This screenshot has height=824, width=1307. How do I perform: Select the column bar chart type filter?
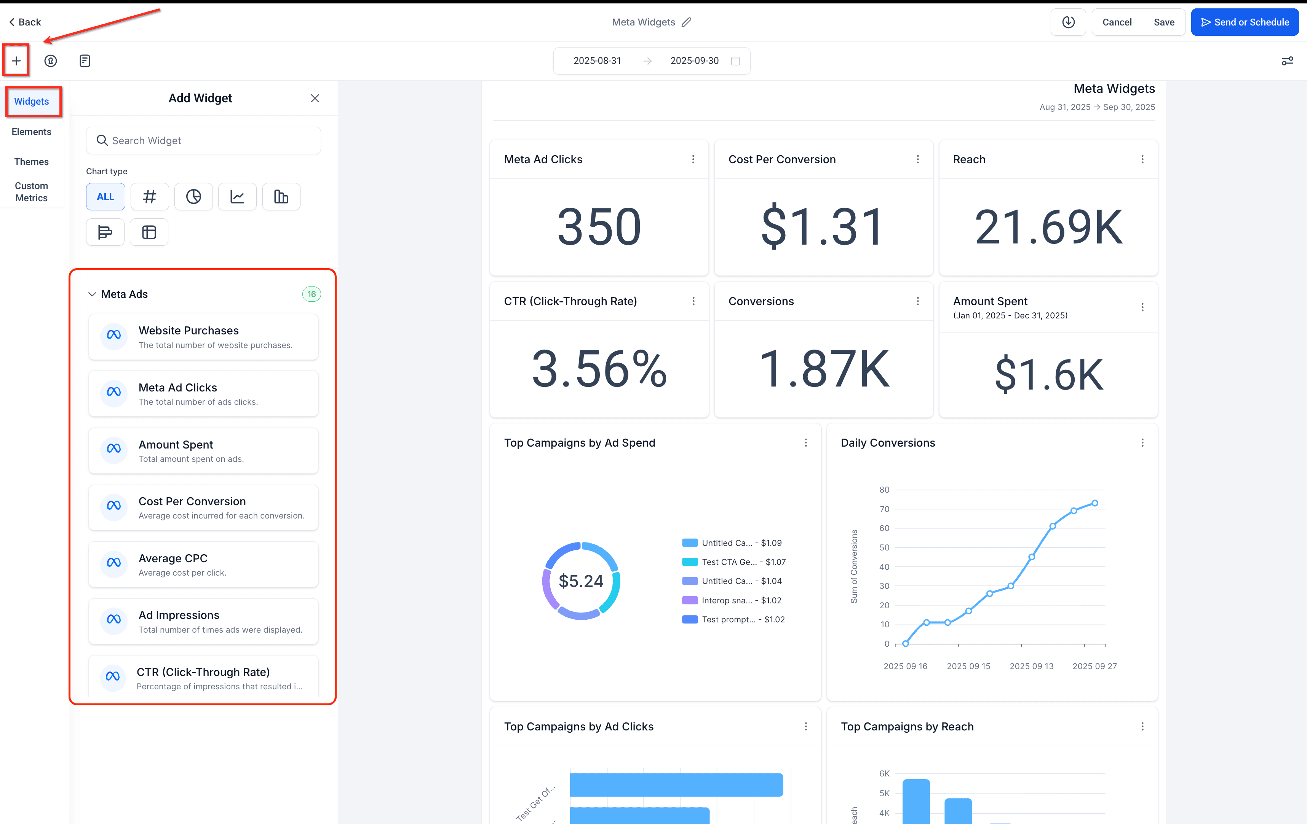click(281, 197)
